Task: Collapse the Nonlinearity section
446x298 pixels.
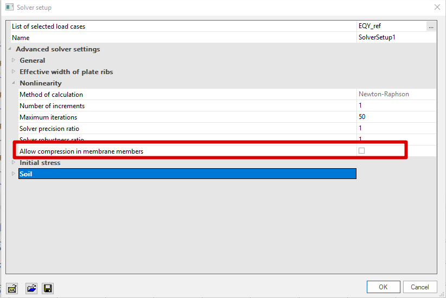Action: tap(14, 83)
